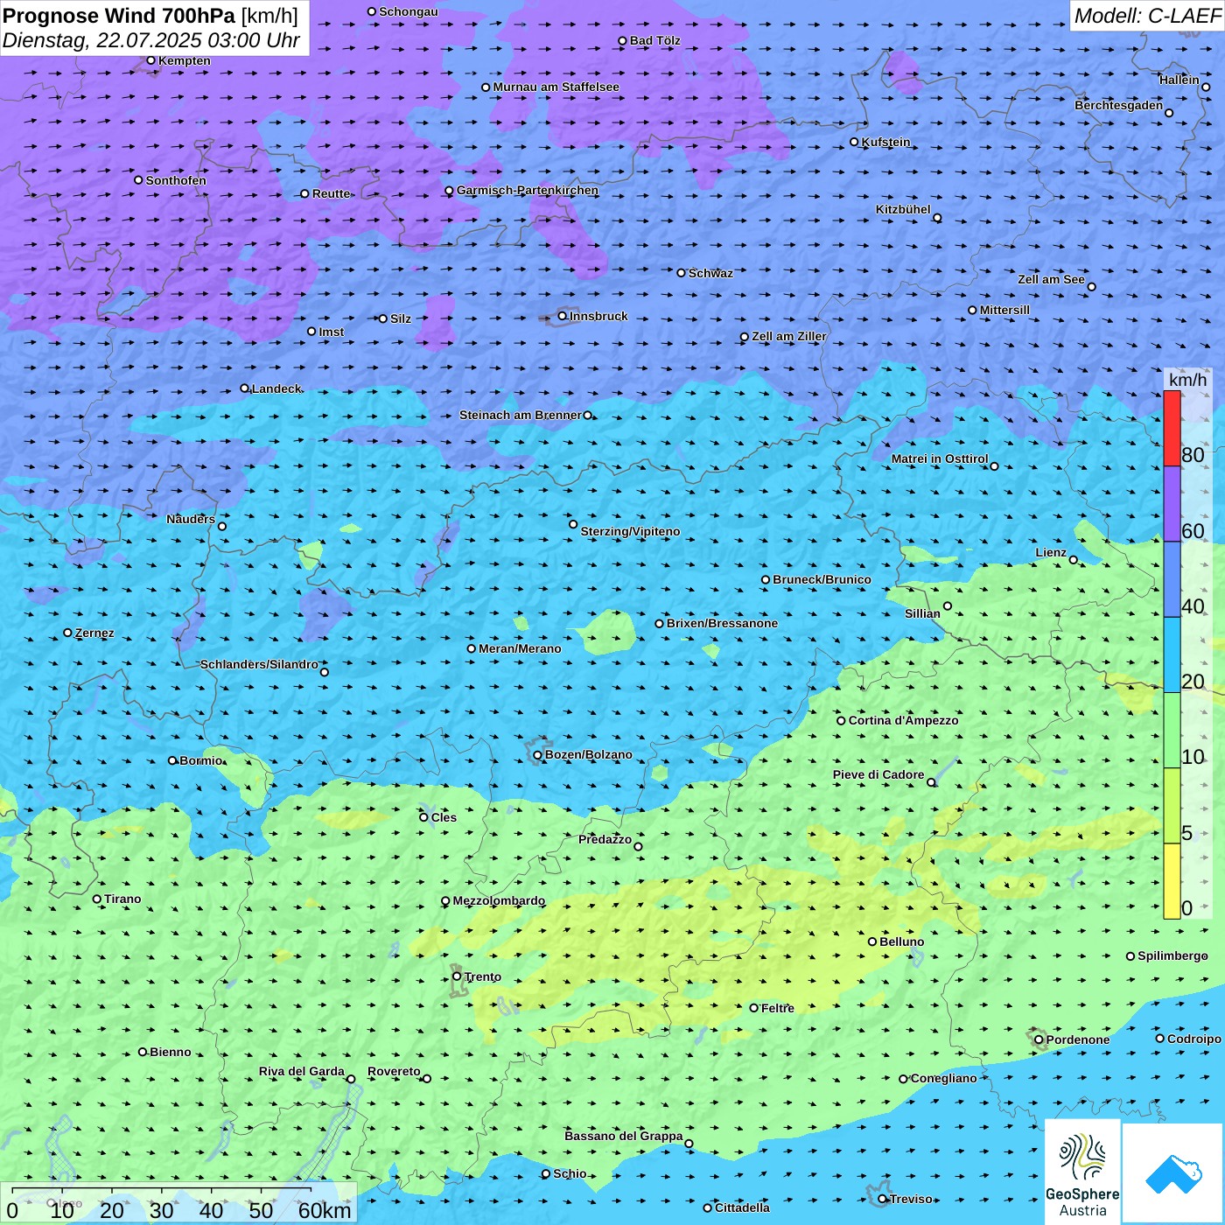Screen dimensions: 1225x1225
Task: Click the Bassano del Grappa label
Action: (623, 1136)
